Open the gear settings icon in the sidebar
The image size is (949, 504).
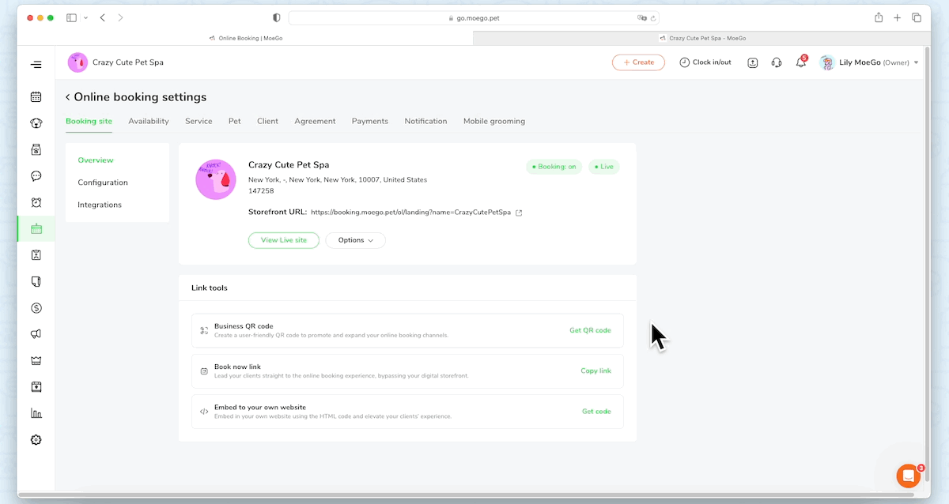[x=36, y=440]
